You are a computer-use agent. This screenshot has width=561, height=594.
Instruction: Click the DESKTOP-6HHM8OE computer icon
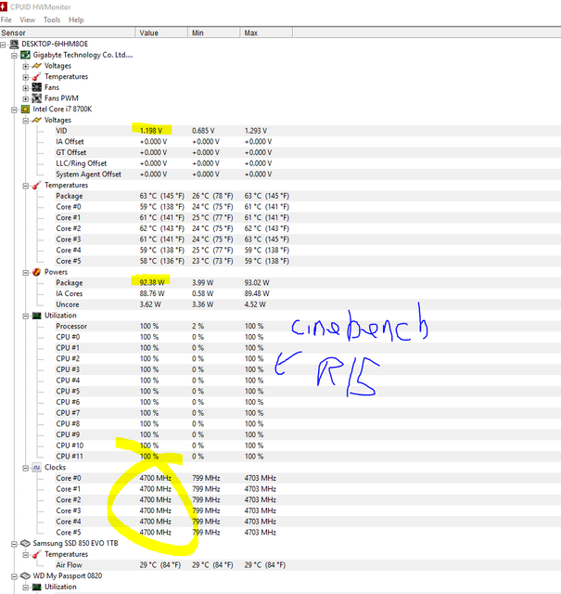pos(14,45)
